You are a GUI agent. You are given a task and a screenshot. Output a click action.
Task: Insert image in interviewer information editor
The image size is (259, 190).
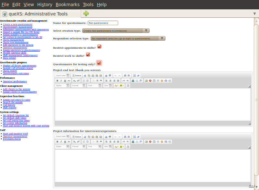point(146,142)
